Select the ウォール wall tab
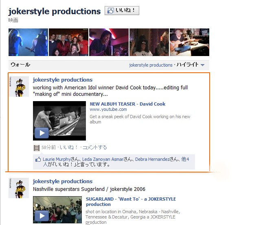This screenshot has height=225, width=274. [x=20, y=65]
